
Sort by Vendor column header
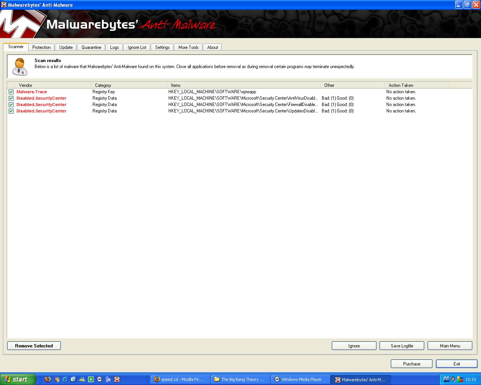point(53,85)
